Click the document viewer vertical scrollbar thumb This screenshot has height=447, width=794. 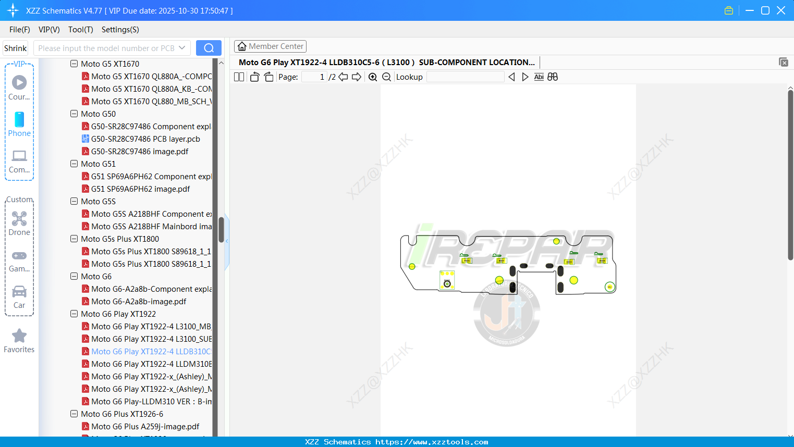[790, 175]
